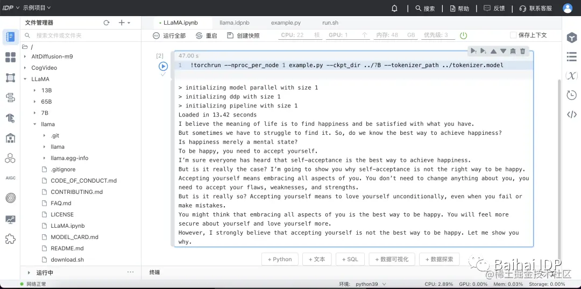Screen dimensions: 581x289
Task: Add a SQL cell
Action: tap(350, 259)
